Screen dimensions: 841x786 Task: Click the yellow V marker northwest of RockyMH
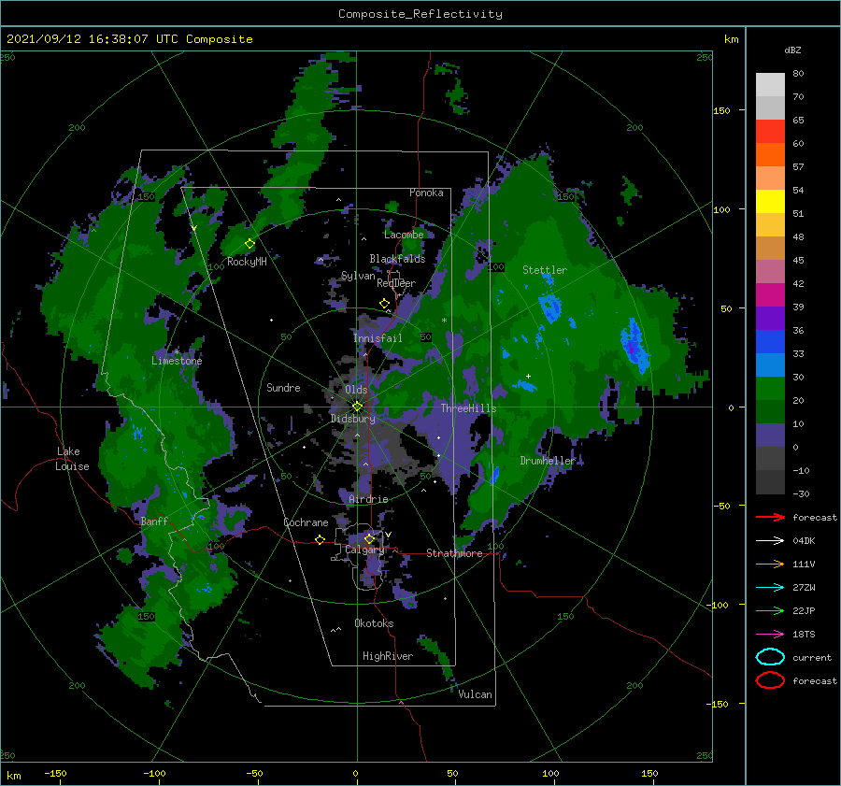(194, 229)
